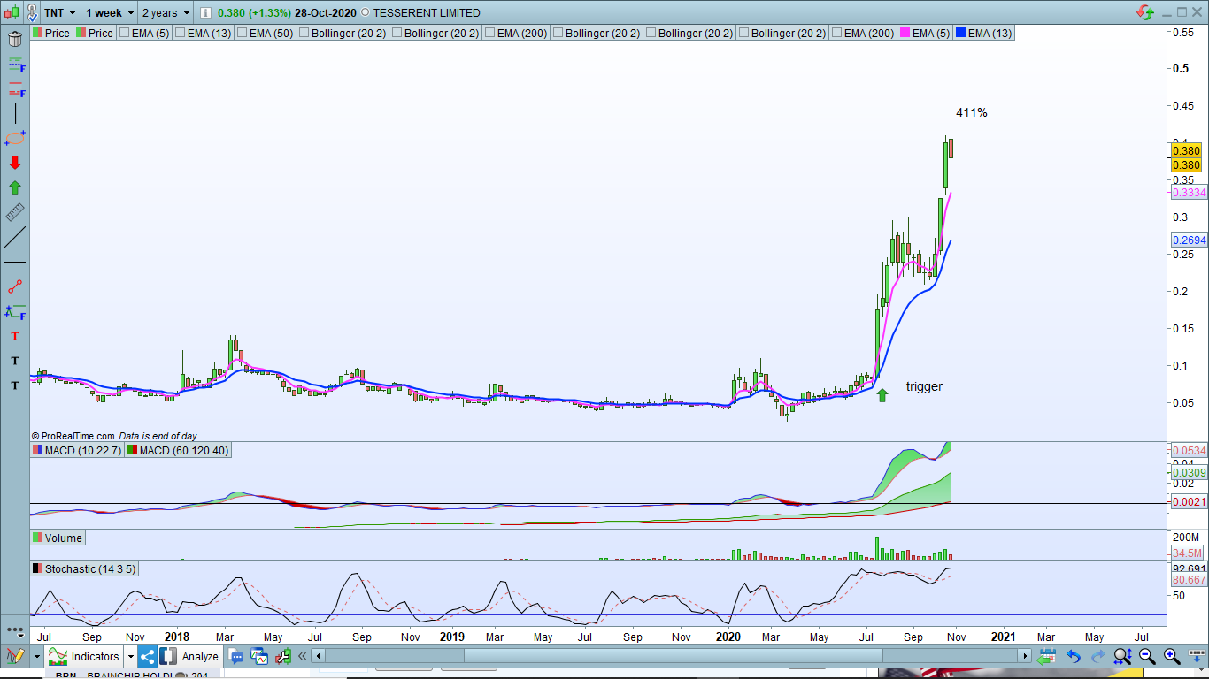Select the first black T text tool
Viewport: 1209px width, 679px height.
tap(15, 361)
